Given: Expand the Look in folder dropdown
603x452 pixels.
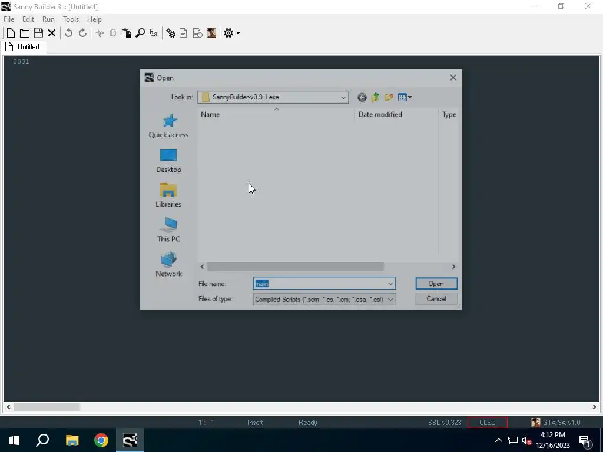Looking at the screenshot, I should point(343,97).
